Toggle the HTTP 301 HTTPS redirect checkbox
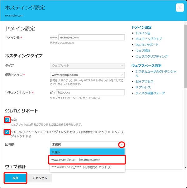This screenshot has height=188, width=187. pos(7,132)
